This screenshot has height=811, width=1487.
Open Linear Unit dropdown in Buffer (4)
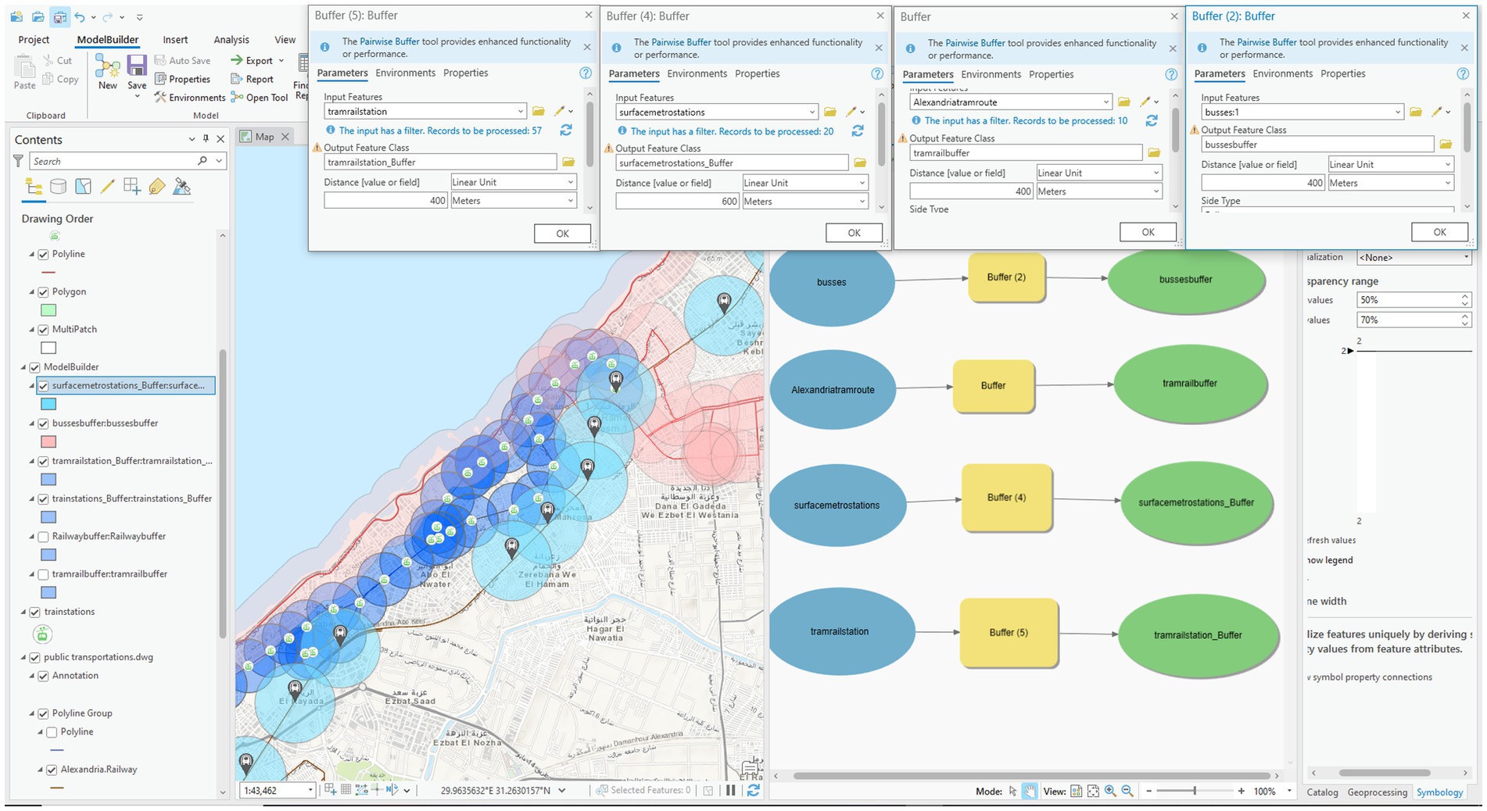pos(862,183)
